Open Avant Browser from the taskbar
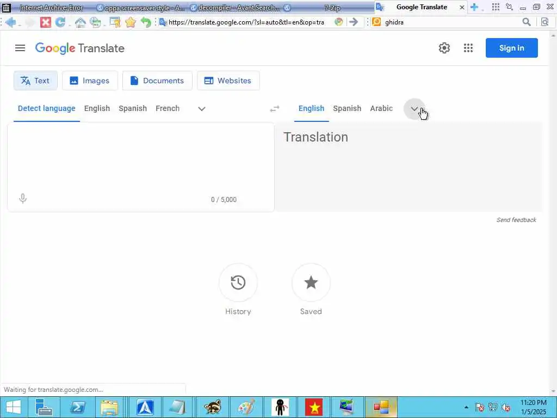 (x=145, y=407)
